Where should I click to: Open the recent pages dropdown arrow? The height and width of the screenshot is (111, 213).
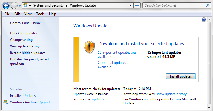tap(20, 6)
